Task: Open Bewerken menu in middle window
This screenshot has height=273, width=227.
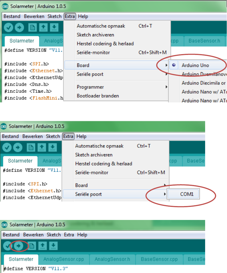Action: point(33,136)
